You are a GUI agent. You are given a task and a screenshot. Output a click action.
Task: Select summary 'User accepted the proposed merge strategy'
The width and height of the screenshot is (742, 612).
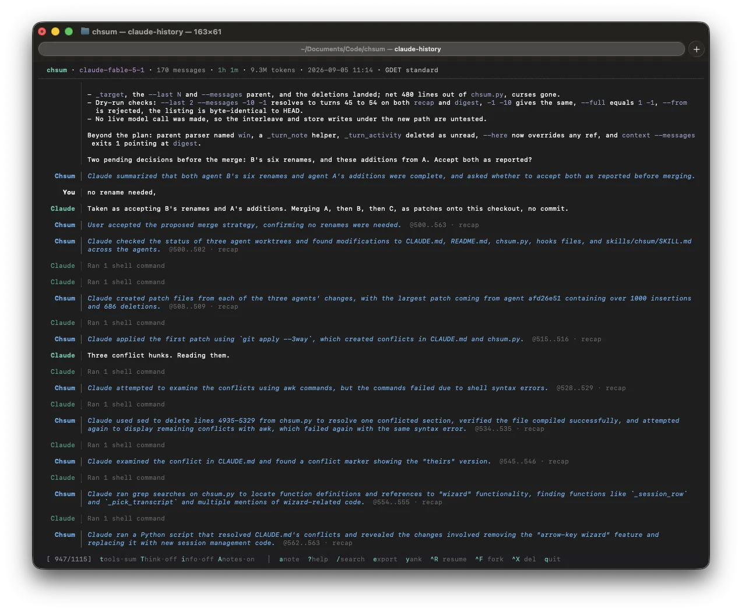point(244,225)
